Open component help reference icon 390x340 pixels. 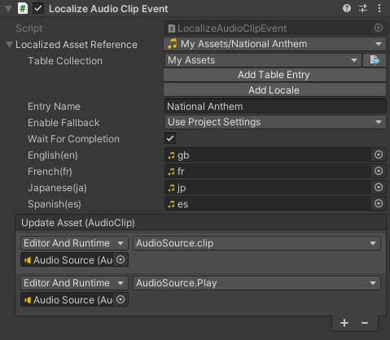(347, 8)
